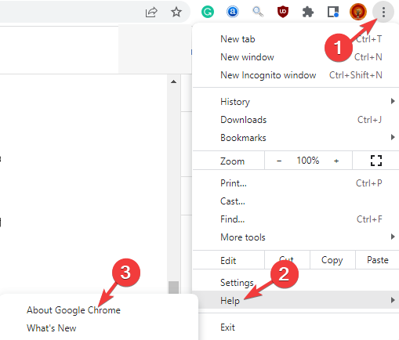The image size is (399, 340).
Task: Open the Grammarly extension icon
Action: (208, 12)
